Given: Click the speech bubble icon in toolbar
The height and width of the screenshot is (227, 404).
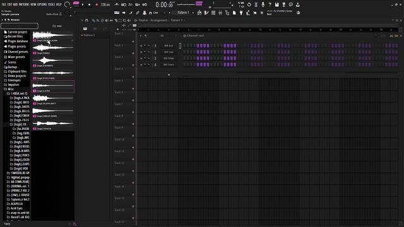Looking at the screenshot, I should (x=290, y=4).
